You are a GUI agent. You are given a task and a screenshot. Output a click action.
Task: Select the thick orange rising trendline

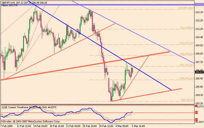tap(85, 66)
